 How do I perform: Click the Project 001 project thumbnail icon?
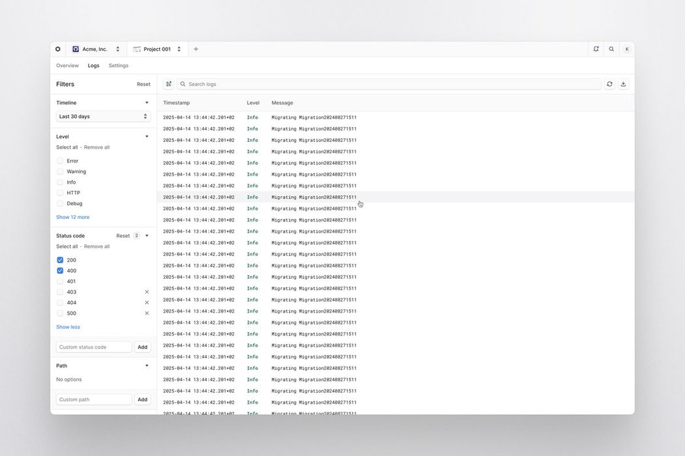[x=137, y=50]
